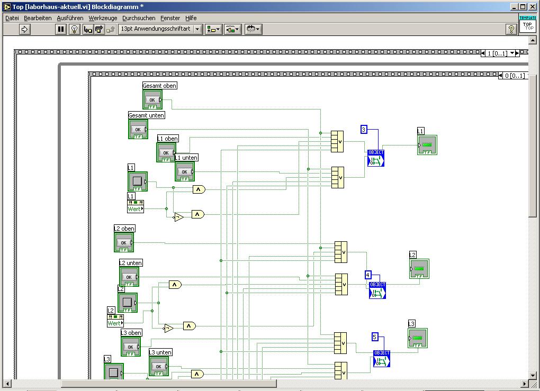540x391 pixels.
Task: Click the Step Over toolbar icon
Action: pos(99,29)
